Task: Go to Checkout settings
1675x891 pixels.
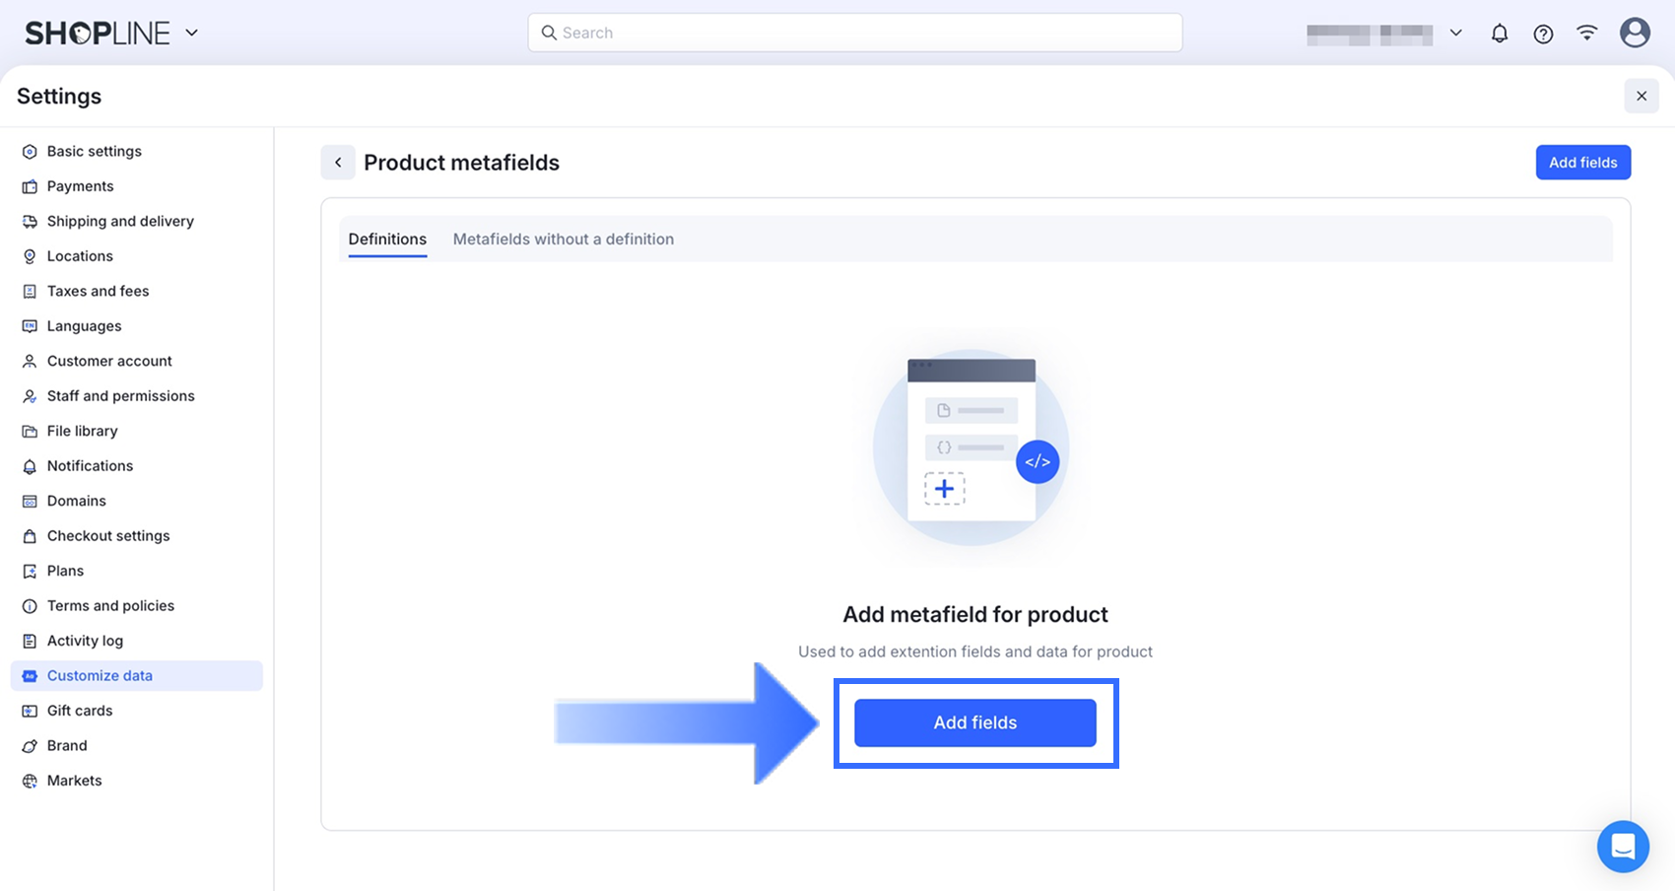Action: click(x=108, y=536)
